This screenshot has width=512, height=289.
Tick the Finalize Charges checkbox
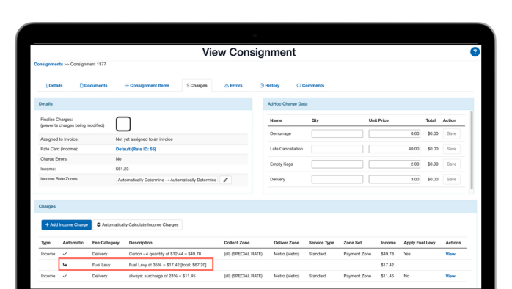(123, 124)
